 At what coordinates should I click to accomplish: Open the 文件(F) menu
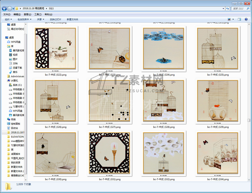[x=7, y=15]
